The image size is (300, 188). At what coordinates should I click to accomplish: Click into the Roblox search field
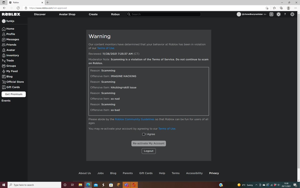click(x=163, y=14)
